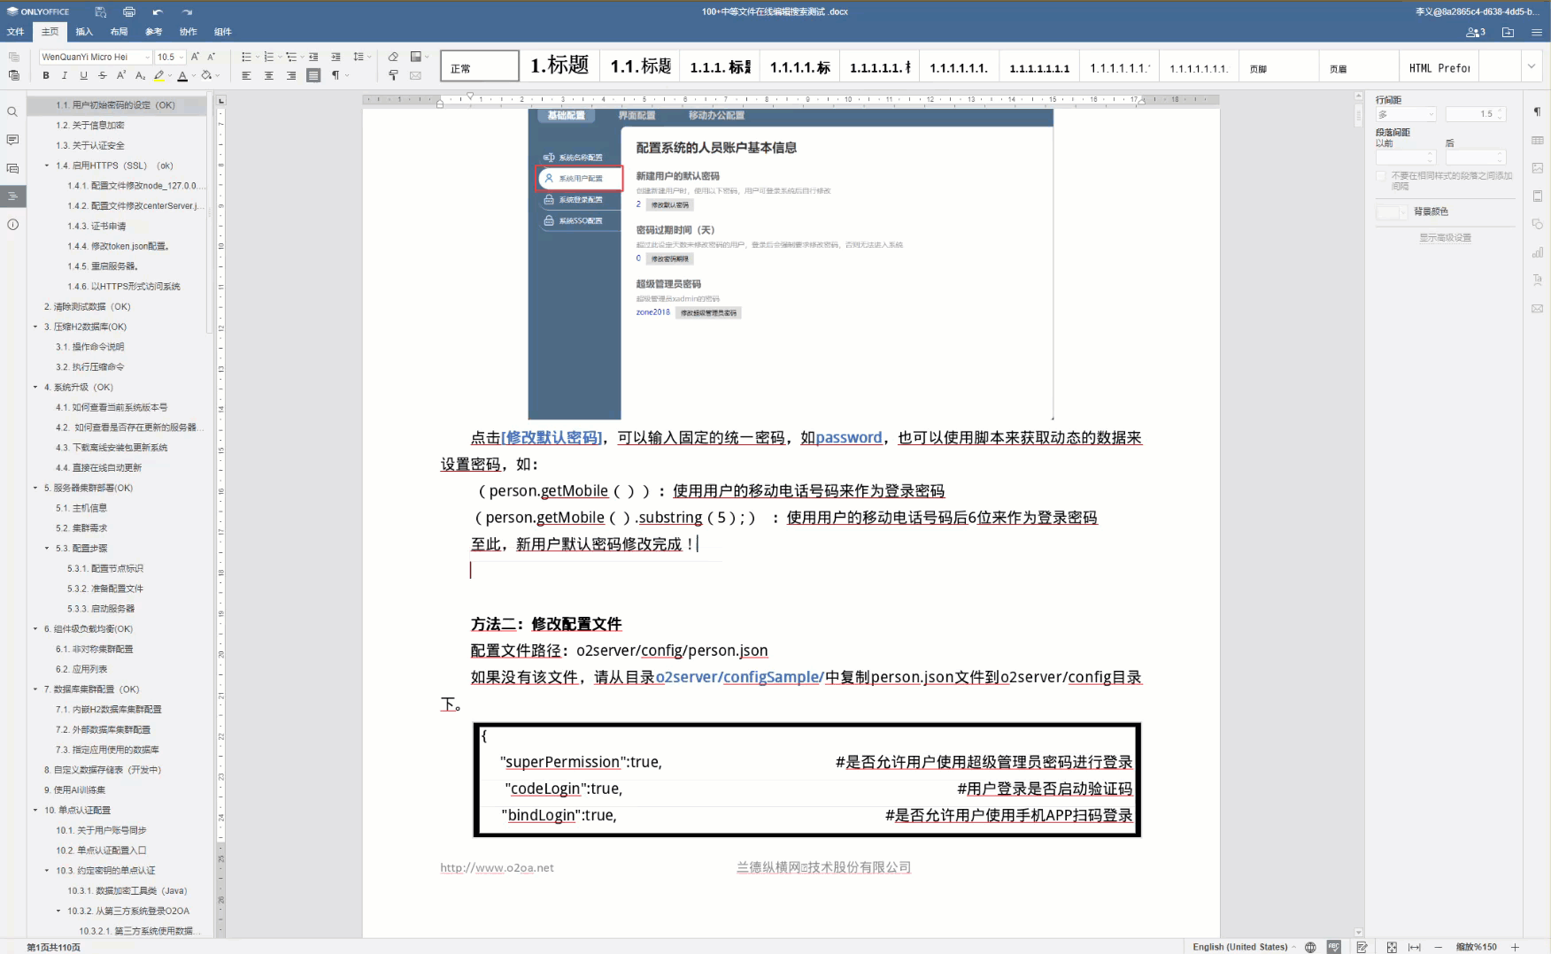Open the 文件 menu
Screen dimensions: 1551x954
tap(16, 32)
